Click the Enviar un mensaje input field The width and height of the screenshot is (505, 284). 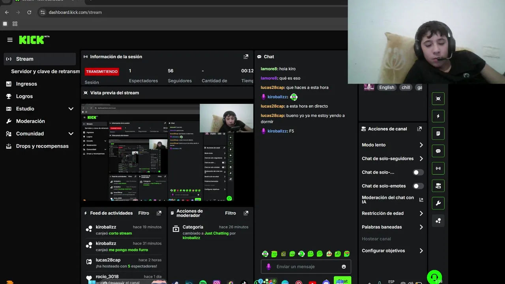coord(306,267)
